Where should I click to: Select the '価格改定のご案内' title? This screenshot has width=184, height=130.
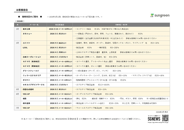coord(30,17)
